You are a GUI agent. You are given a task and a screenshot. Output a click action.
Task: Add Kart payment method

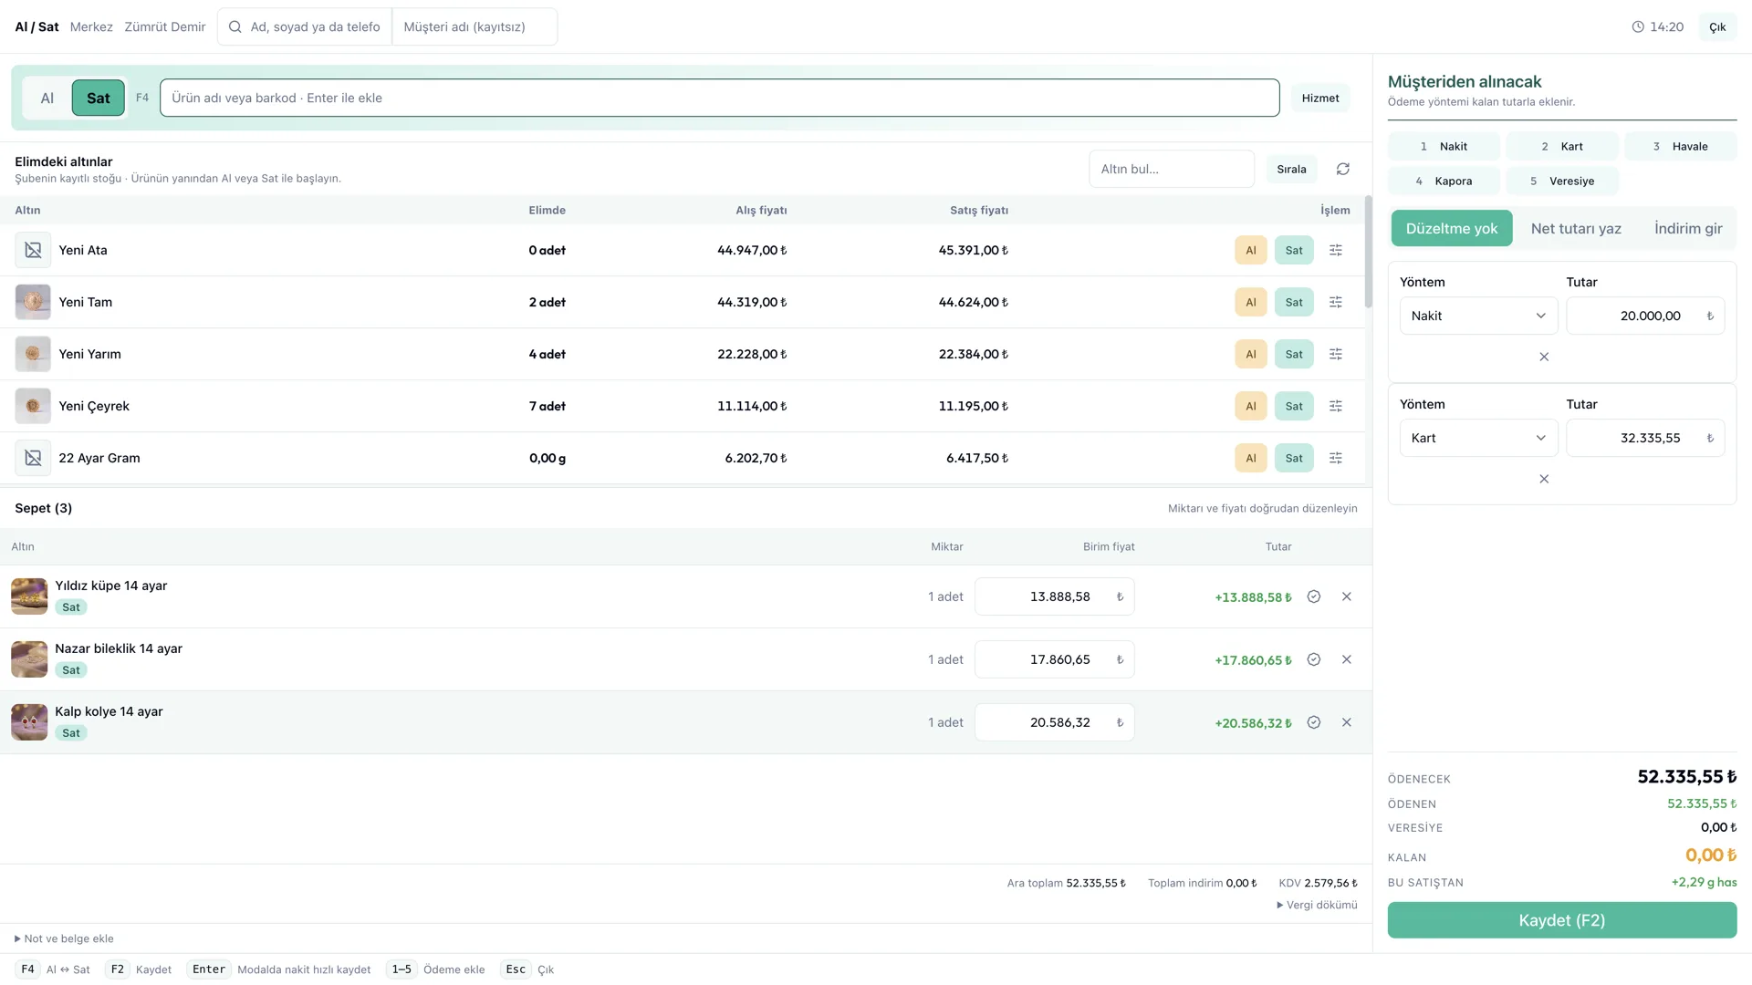(x=1562, y=146)
